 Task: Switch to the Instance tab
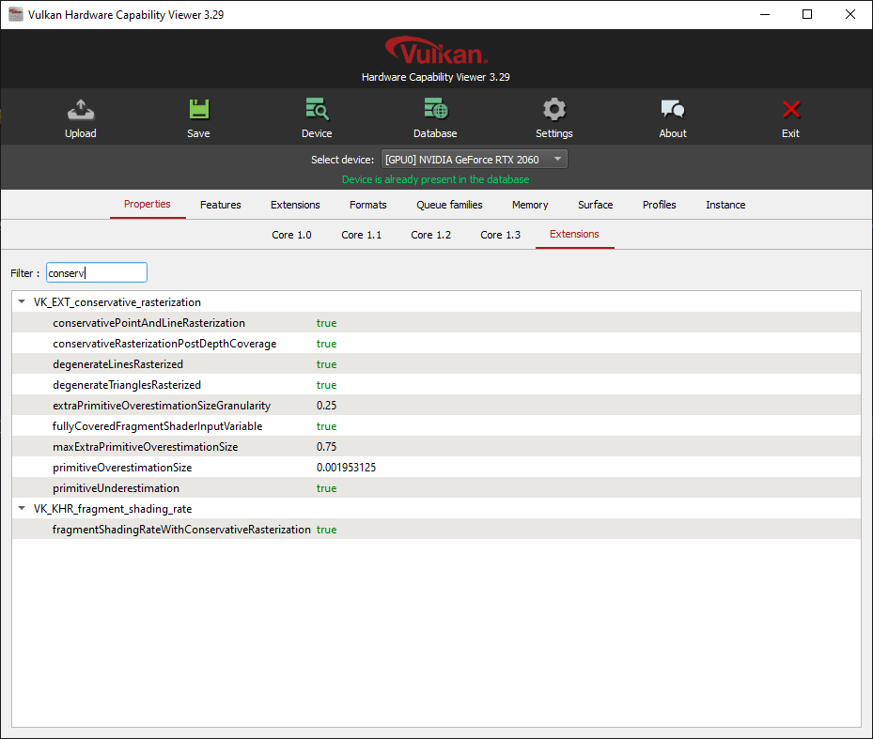(725, 205)
